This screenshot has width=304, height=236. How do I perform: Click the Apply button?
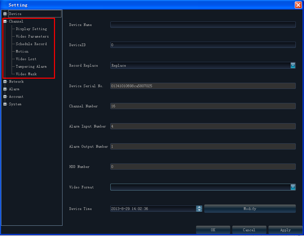[286, 230]
